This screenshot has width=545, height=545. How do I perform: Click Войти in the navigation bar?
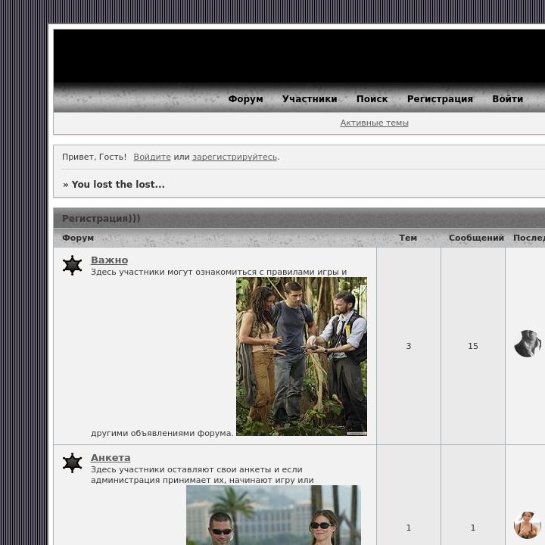pyautogui.click(x=507, y=99)
